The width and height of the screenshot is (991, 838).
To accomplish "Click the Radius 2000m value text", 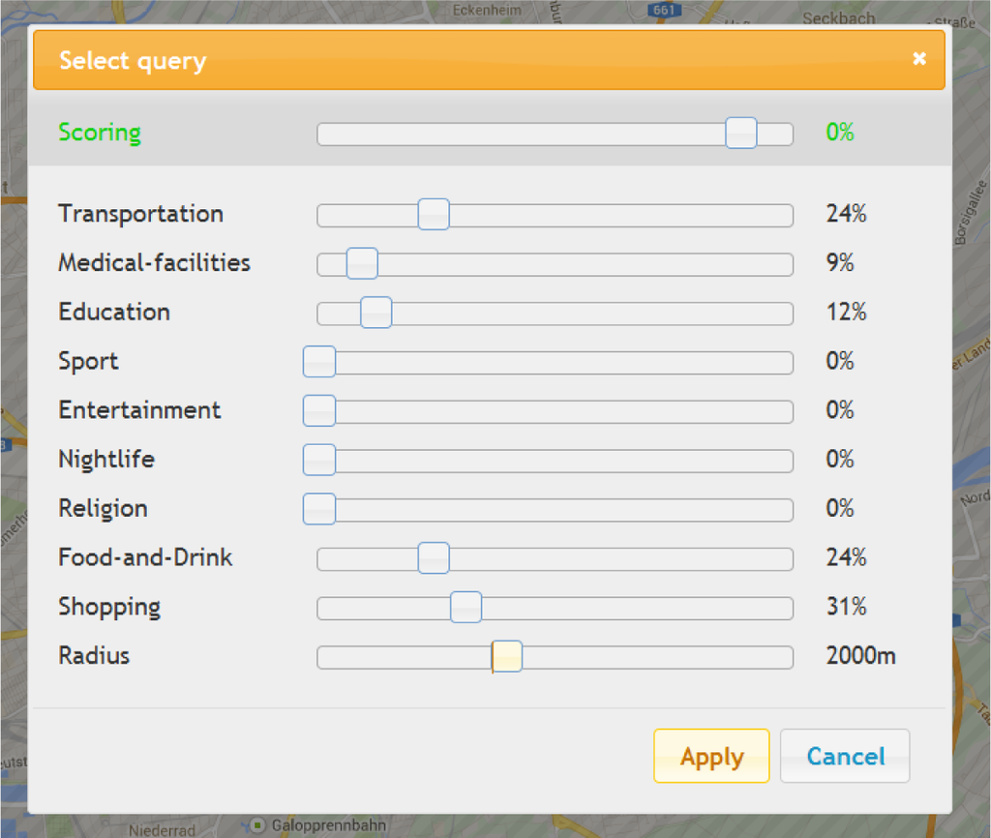I will click(860, 656).
